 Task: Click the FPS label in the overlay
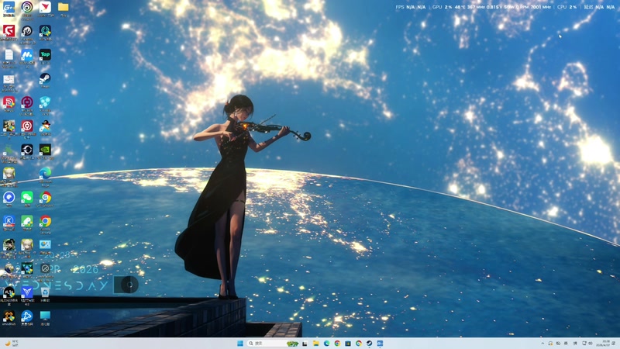click(x=400, y=7)
